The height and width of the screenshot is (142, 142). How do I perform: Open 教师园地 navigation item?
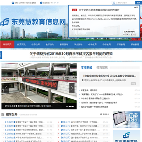click(x=64, y=45)
